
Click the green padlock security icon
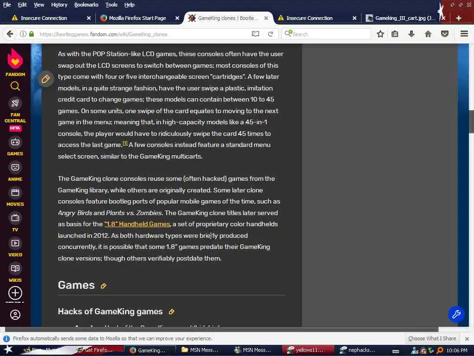point(31,34)
